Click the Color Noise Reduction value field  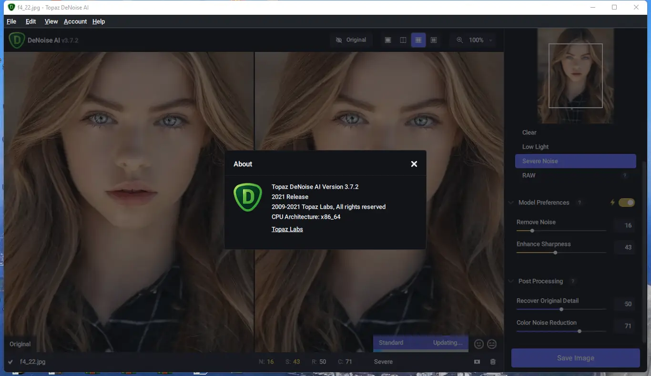tap(625, 326)
